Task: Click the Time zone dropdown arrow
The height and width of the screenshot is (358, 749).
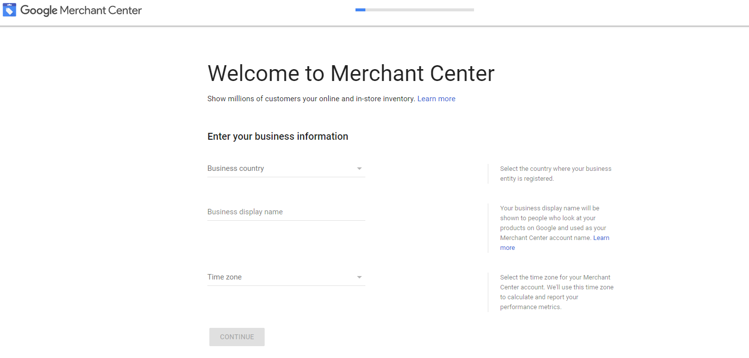Action: click(359, 278)
